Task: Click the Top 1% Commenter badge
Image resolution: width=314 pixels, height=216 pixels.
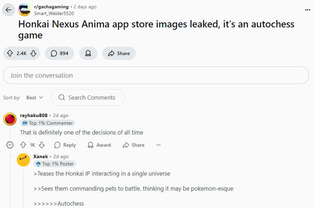Action: [47, 123]
